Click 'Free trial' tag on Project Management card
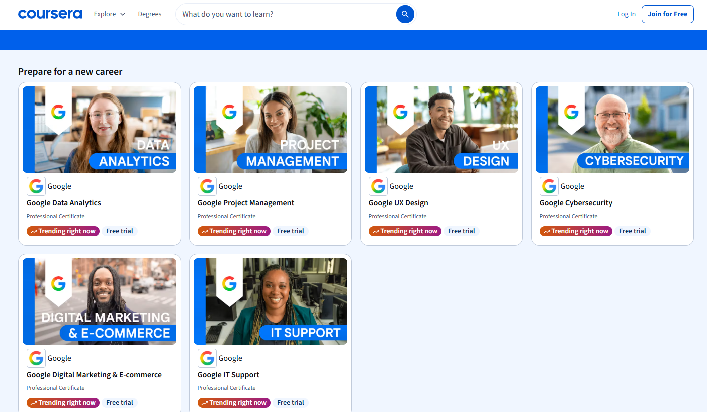Screen dimensions: 707x412 [x=291, y=231]
